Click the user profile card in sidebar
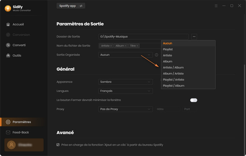246x156 pixels. click(24, 145)
